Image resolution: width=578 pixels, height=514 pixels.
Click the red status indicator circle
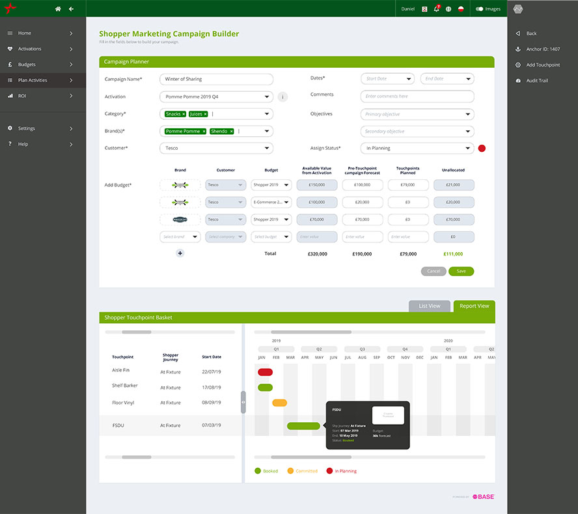[482, 149]
